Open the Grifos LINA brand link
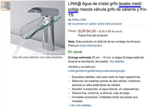153x110 pixels. tap(79, 20)
